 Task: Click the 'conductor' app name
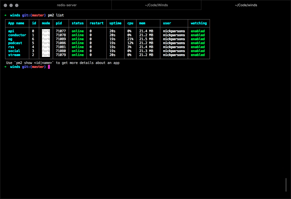click(x=17, y=35)
